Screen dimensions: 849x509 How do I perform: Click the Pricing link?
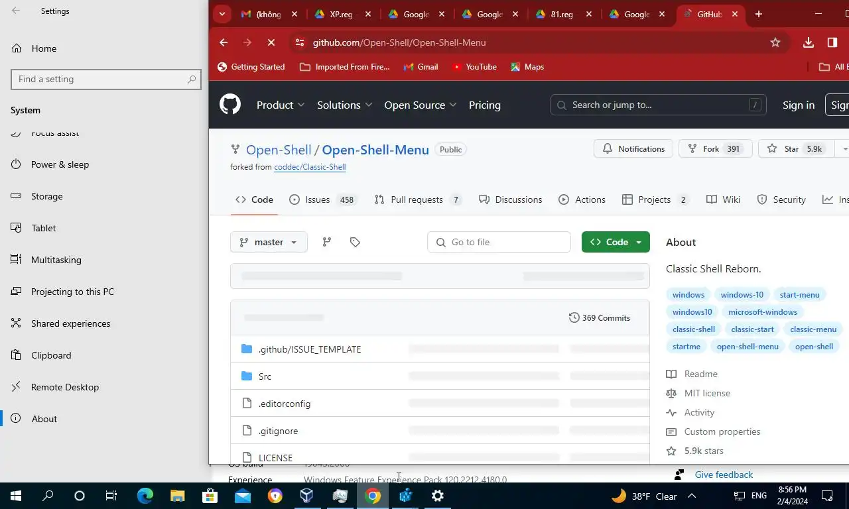pyautogui.click(x=484, y=105)
